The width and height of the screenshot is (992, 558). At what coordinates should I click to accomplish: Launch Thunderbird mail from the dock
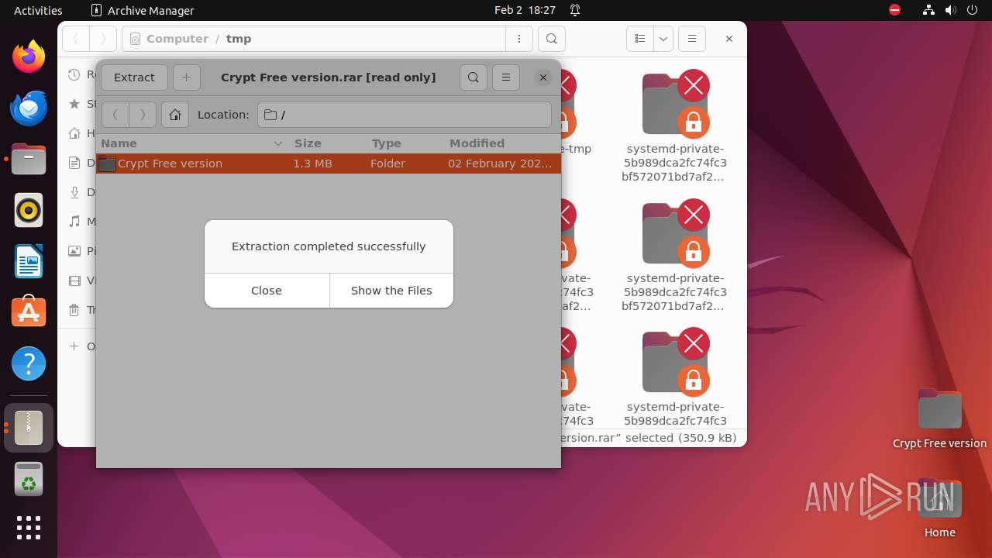pyautogui.click(x=29, y=108)
